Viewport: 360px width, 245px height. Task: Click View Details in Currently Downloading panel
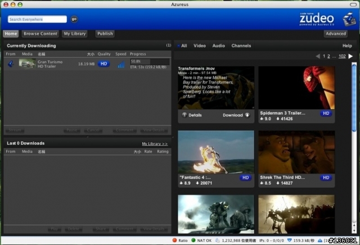coord(154,130)
